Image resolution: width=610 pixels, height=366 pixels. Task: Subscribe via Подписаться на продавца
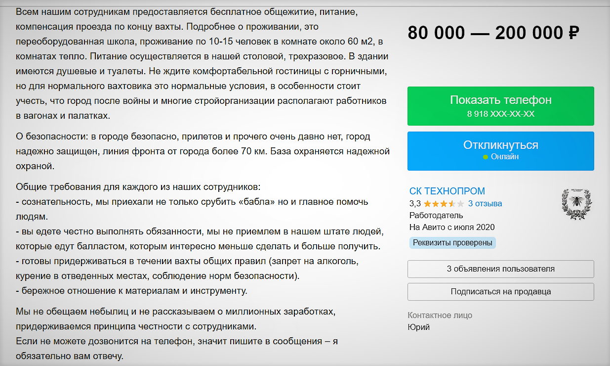(x=500, y=292)
